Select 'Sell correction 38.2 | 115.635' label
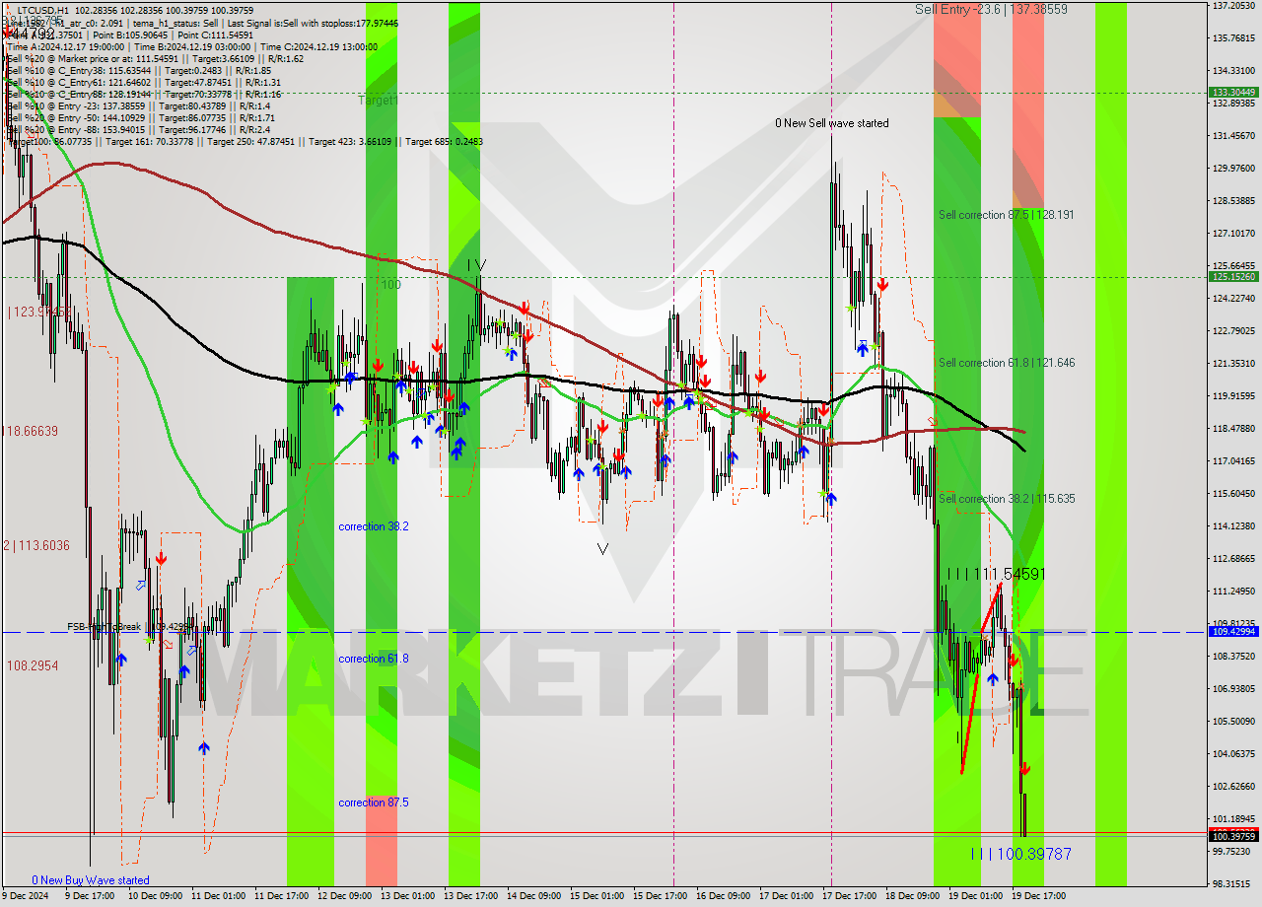The width and height of the screenshot is (1262, 907). point(1007,499)
